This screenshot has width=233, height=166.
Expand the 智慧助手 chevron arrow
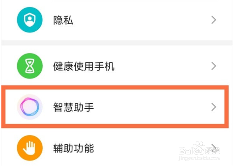(x=214, y=107)
